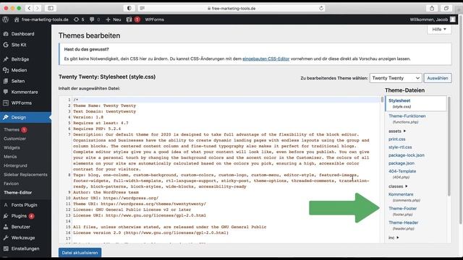
Task: Open the Yoast SEO admin bar icon
Action: pyautogui.click(x=133, y=19)
